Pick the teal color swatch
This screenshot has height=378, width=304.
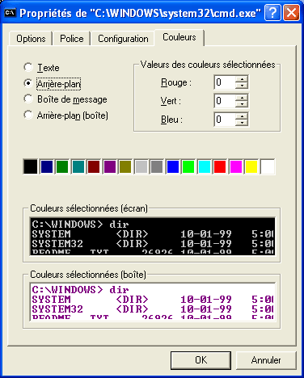(78, 166)
